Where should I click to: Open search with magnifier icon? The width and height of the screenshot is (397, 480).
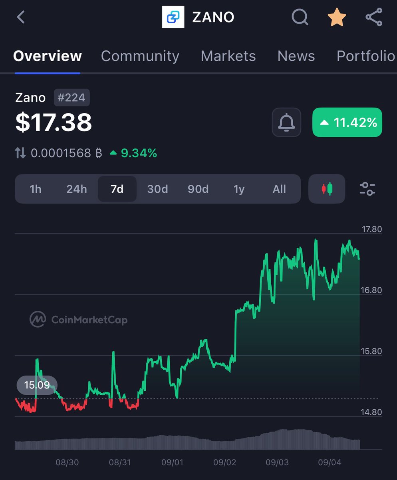pyautogui.click(x=300, y=17)
